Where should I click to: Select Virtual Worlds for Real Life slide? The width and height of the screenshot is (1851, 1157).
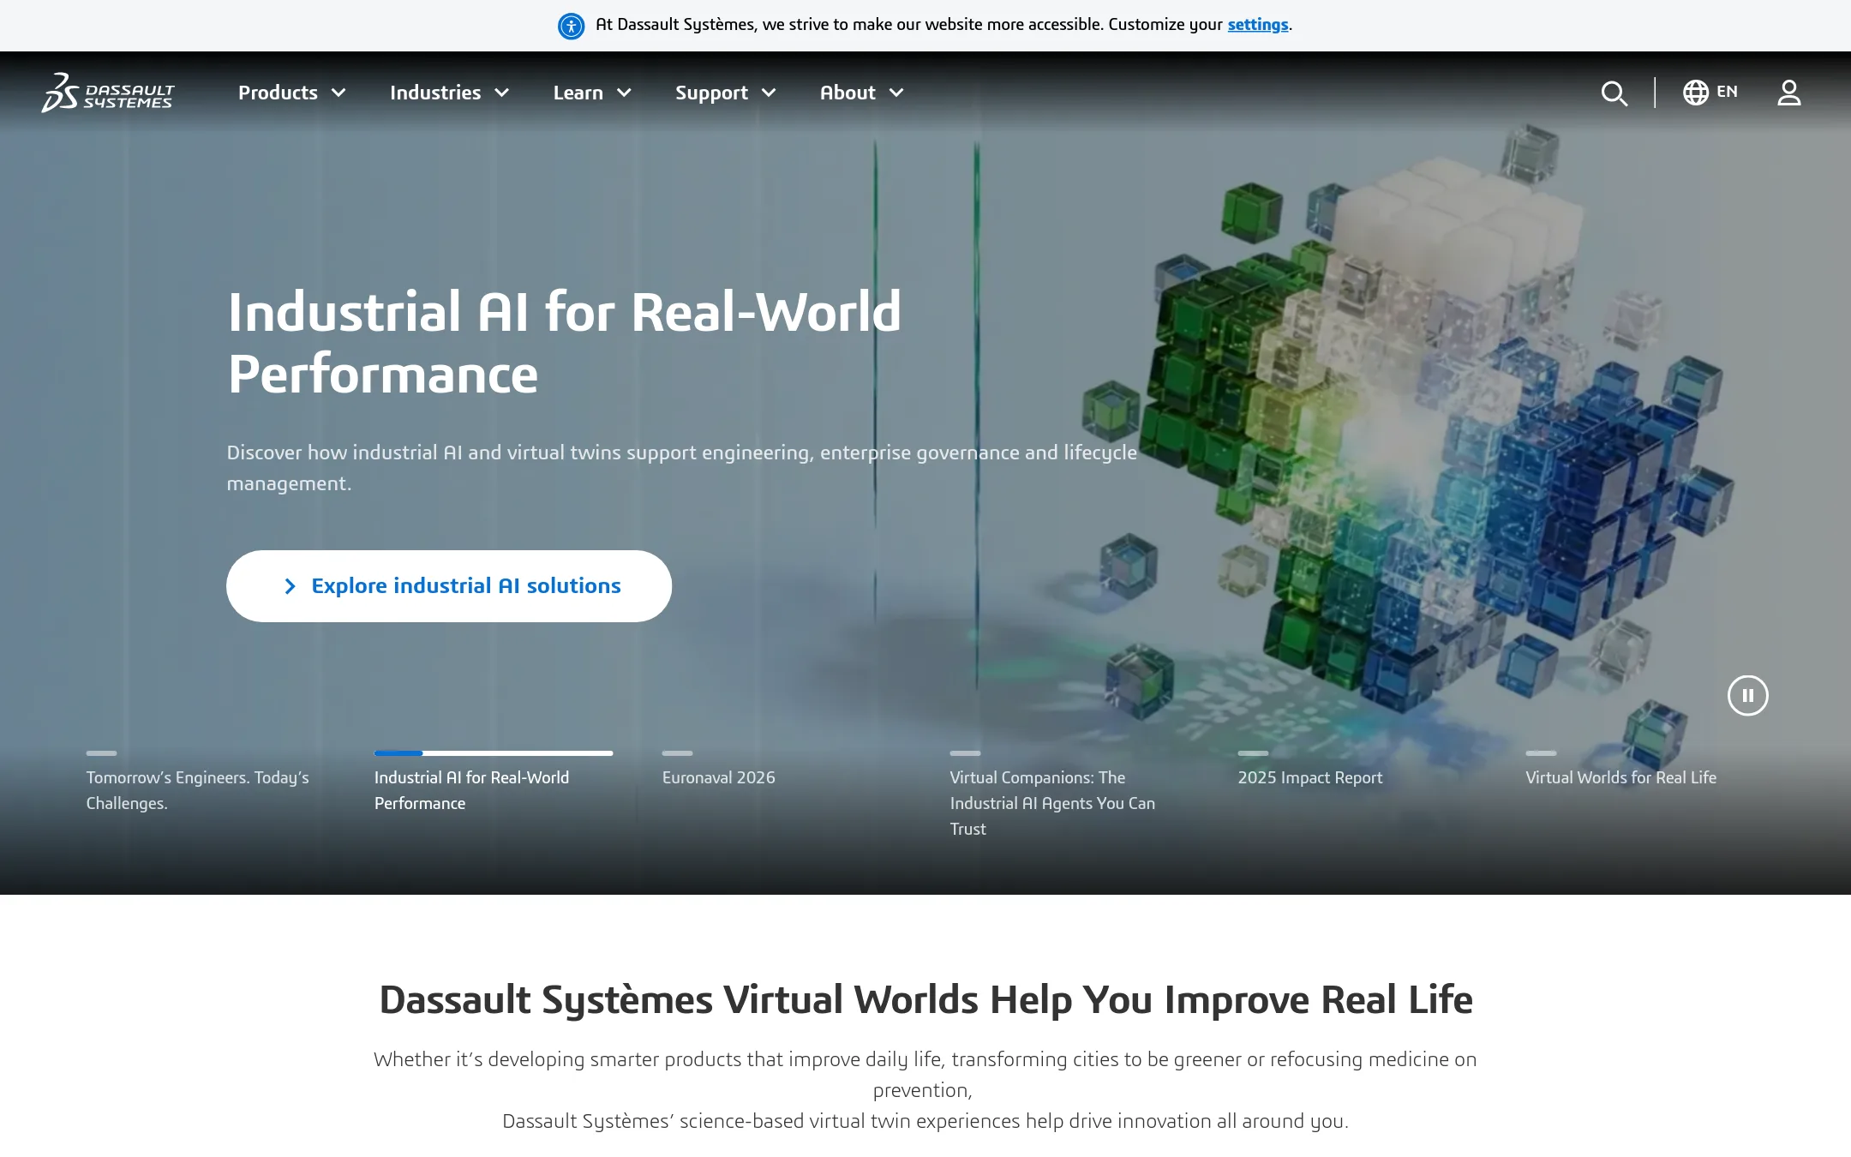pyautogui.click(x=1620, y=777)
